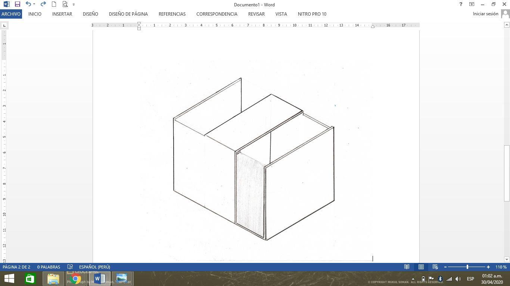The width and height of the screenshot is (510, 286).
Task: Click the ESP input language indicator
Action: (470, 279)
